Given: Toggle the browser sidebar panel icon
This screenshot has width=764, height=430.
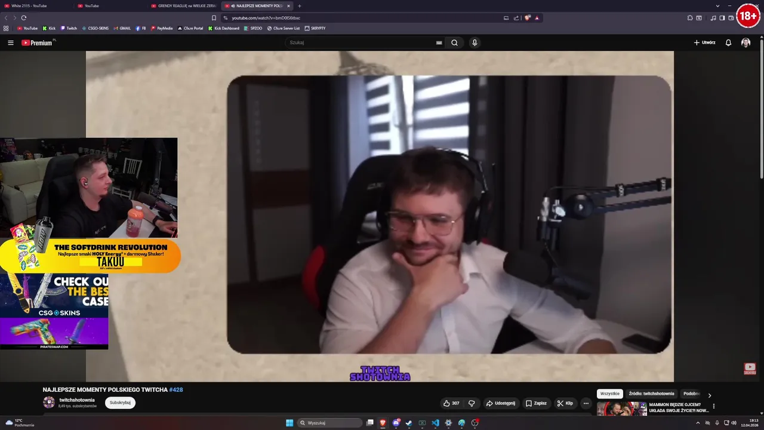Looking at the screenshot, I should pyautogui.click(x=722, y=18).
